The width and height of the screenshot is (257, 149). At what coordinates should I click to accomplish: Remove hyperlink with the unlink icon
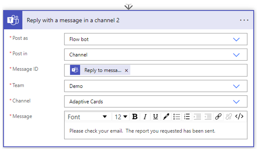pyautogui.click(x=229, y=117)
